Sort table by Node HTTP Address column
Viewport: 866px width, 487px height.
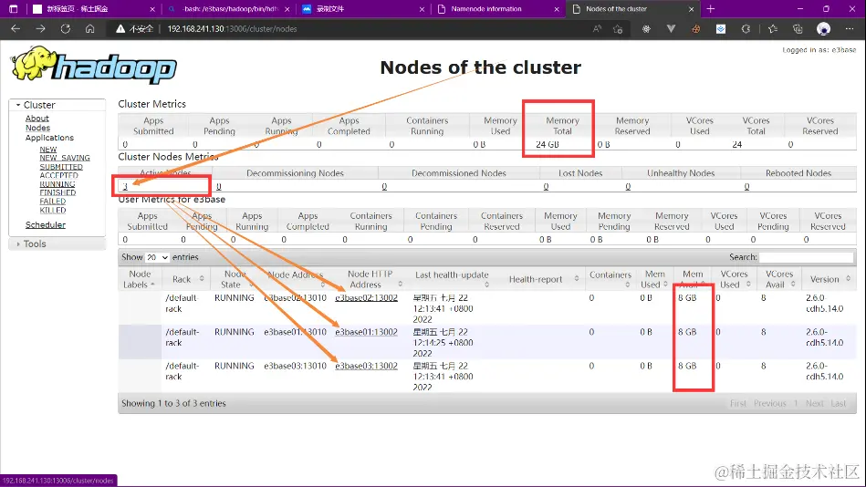tap(370, 279)
